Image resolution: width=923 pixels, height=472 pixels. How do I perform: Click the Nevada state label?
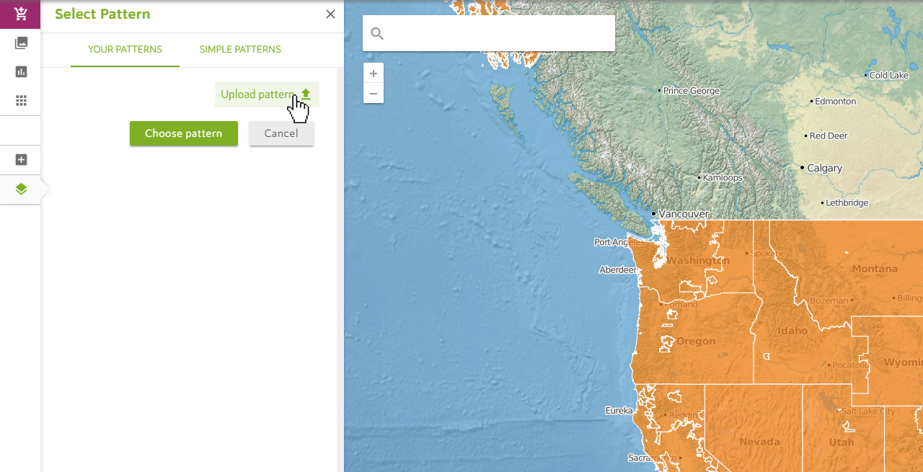click(x=760, y=442)
